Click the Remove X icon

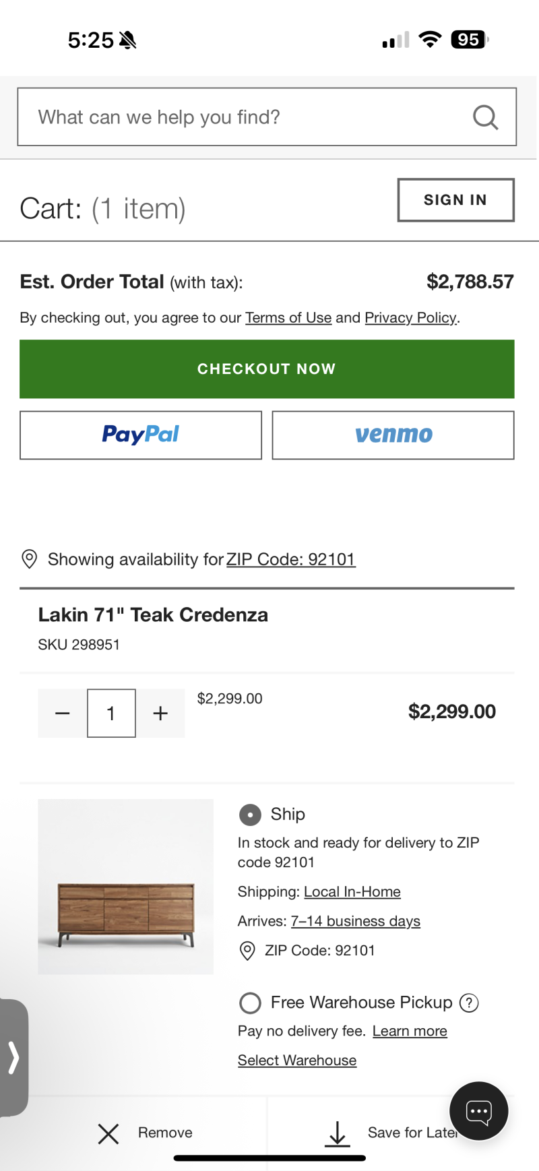(108, 1133)
